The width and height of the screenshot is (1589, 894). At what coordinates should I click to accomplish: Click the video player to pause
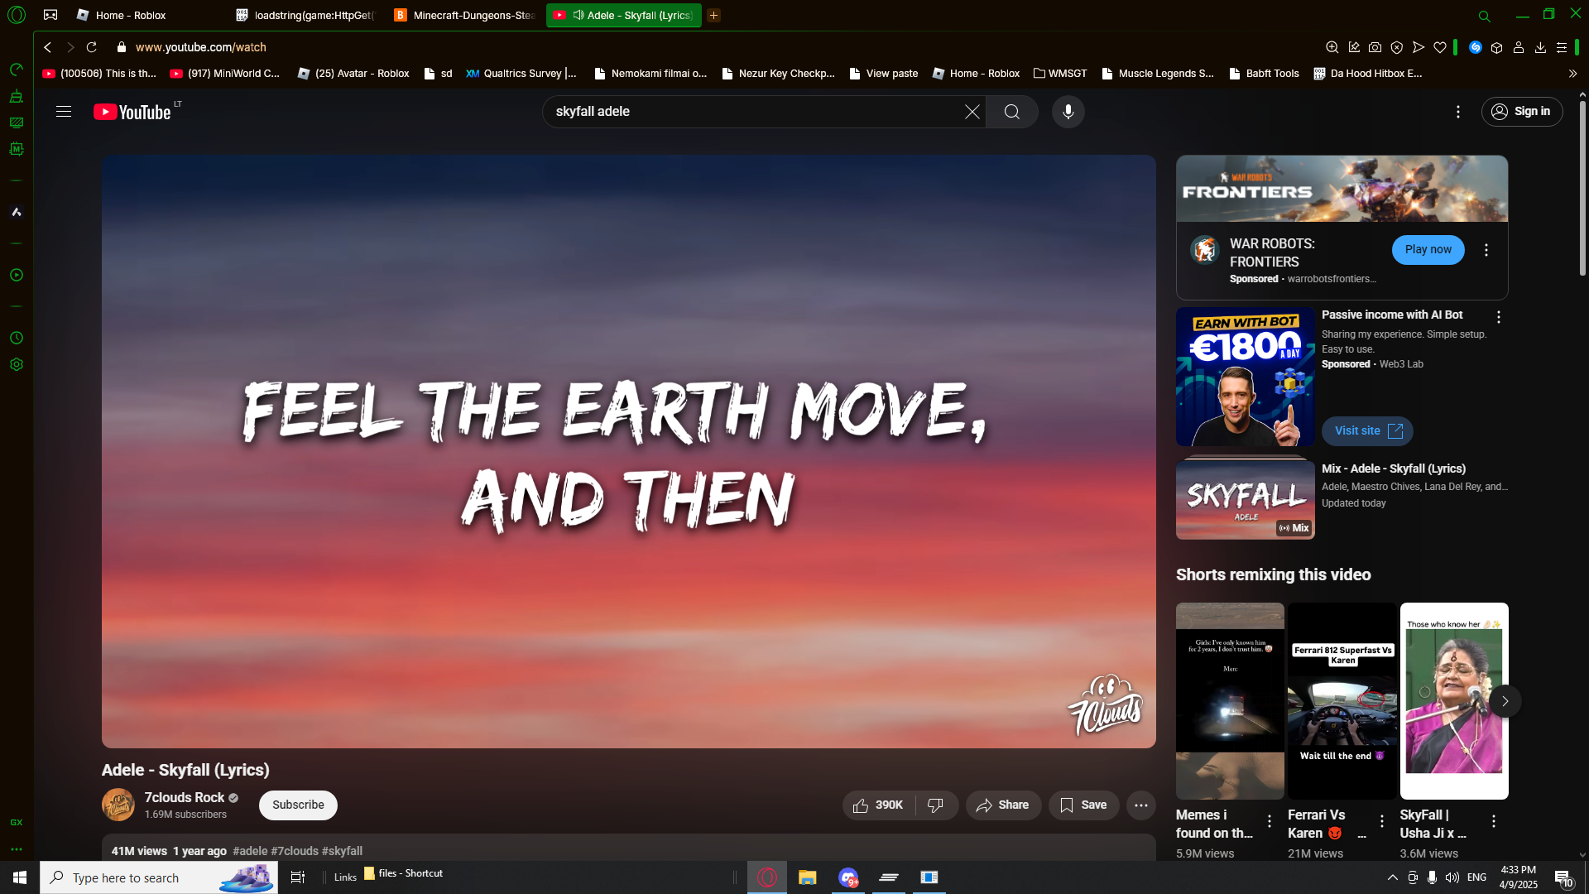629,452
